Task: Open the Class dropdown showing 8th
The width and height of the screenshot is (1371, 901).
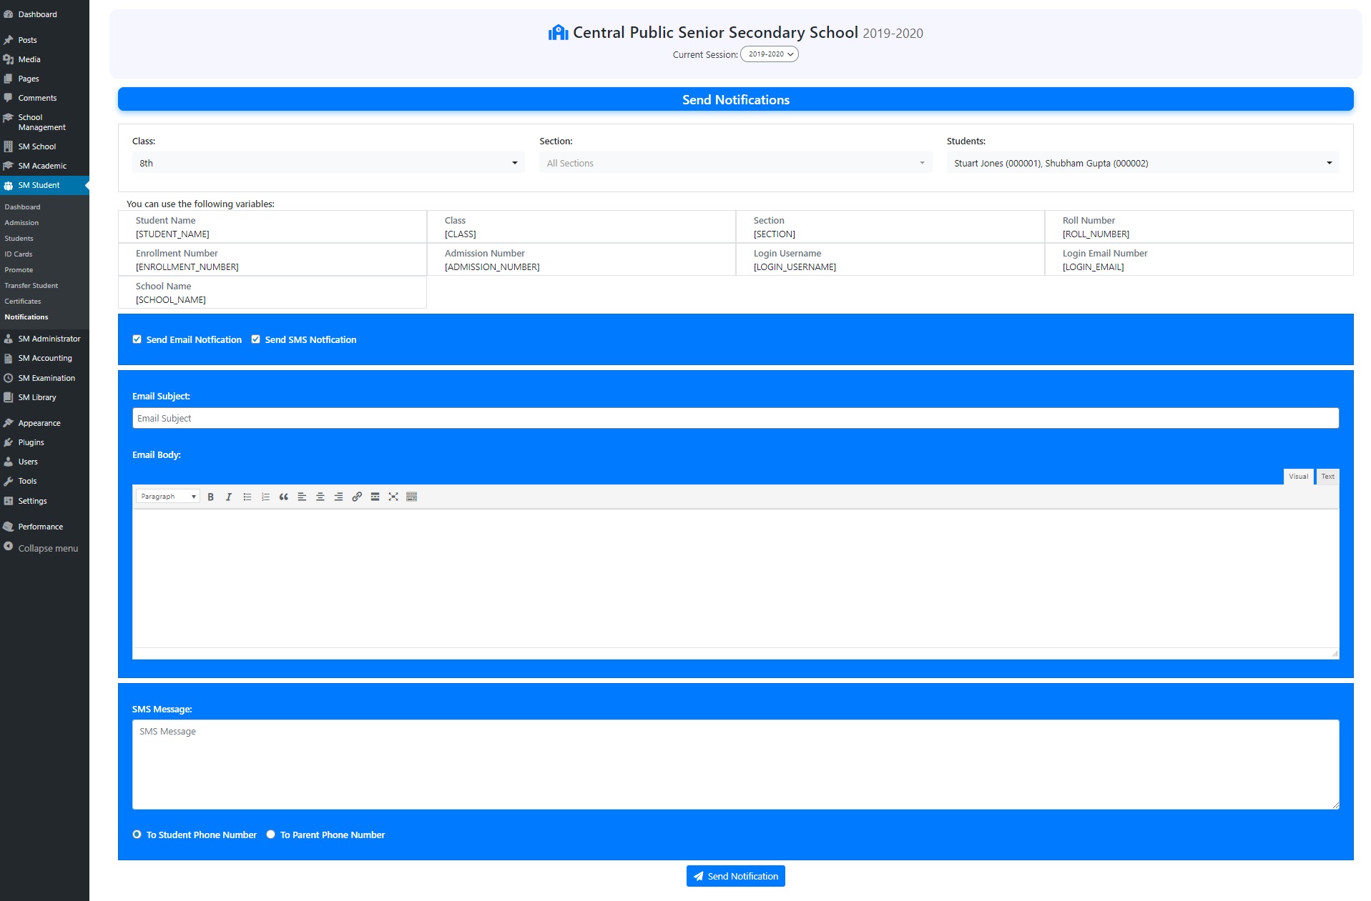Action: [x=328, y=163]
